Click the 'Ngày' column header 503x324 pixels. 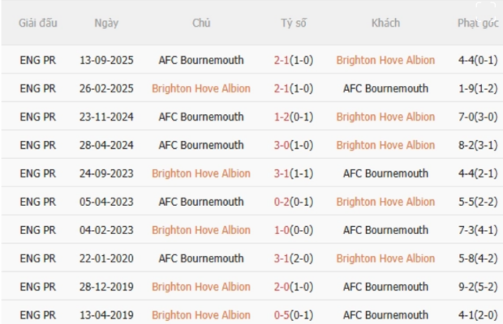[x=106, y=23]
